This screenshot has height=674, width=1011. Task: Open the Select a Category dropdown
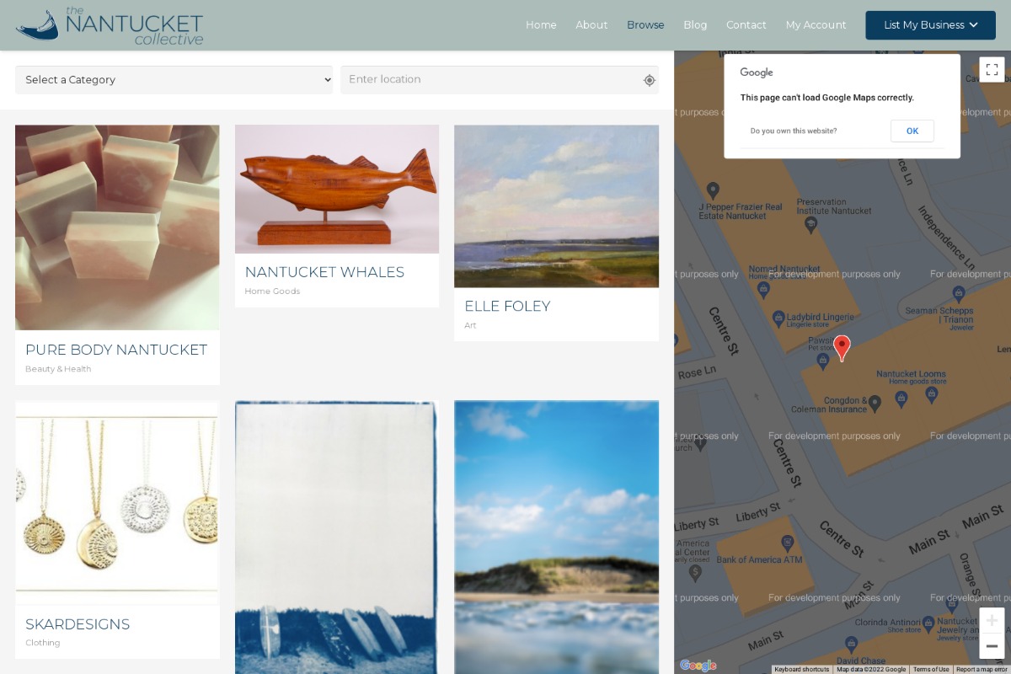tap(174, 80)
